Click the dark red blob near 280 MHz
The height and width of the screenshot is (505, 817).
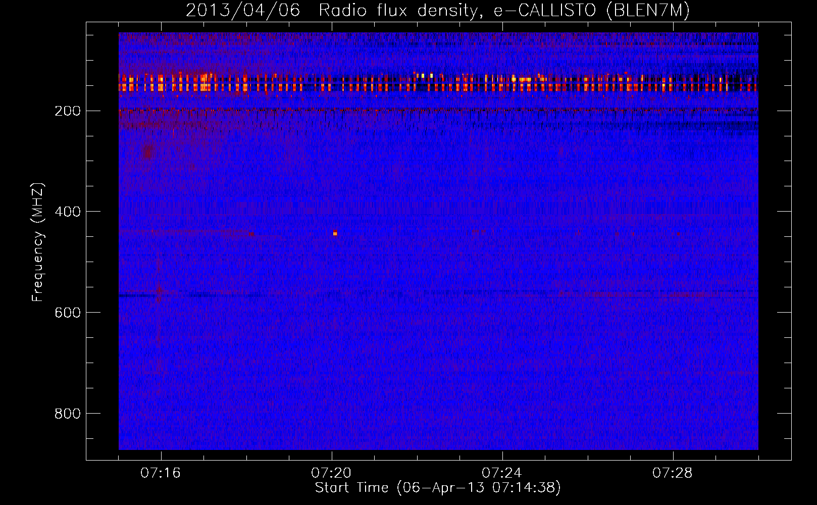148,151
